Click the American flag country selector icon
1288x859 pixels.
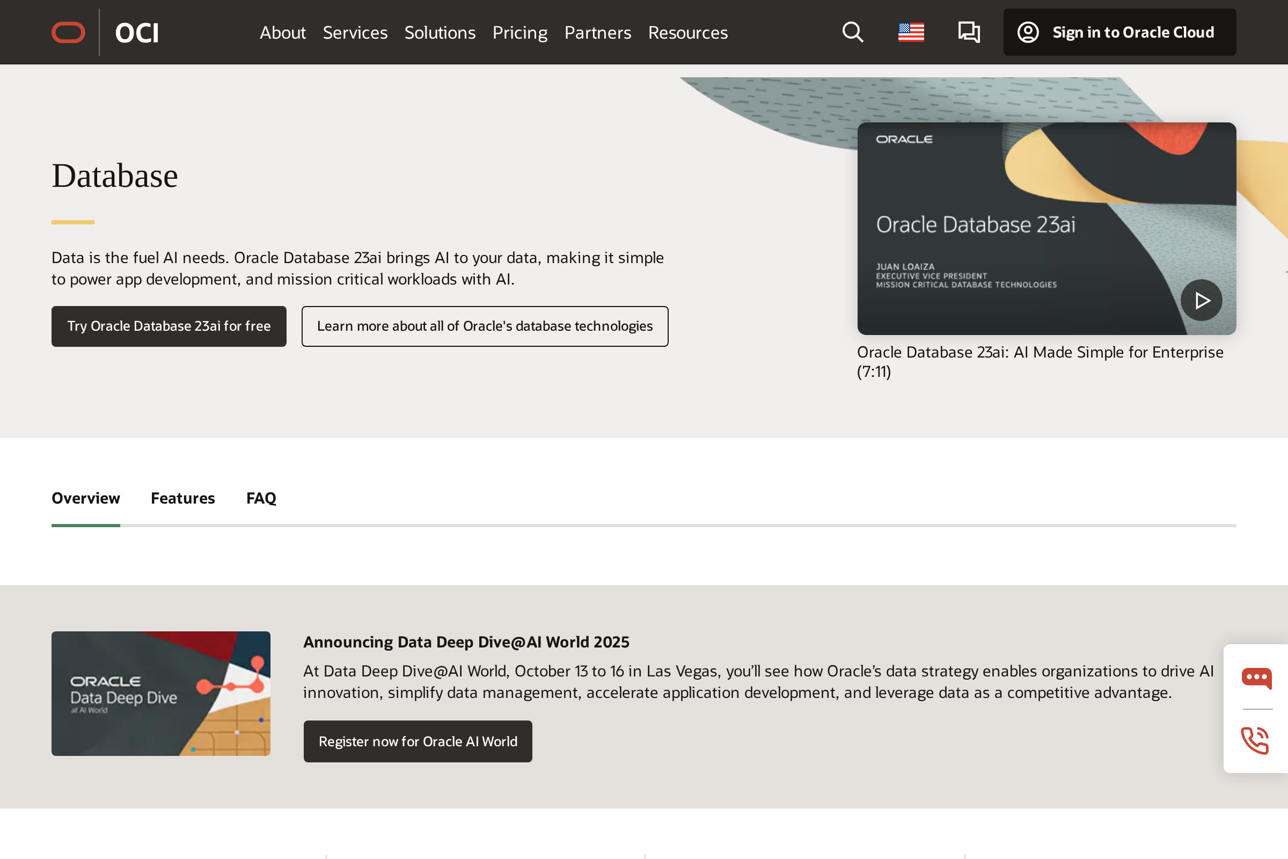pos(911,32)
